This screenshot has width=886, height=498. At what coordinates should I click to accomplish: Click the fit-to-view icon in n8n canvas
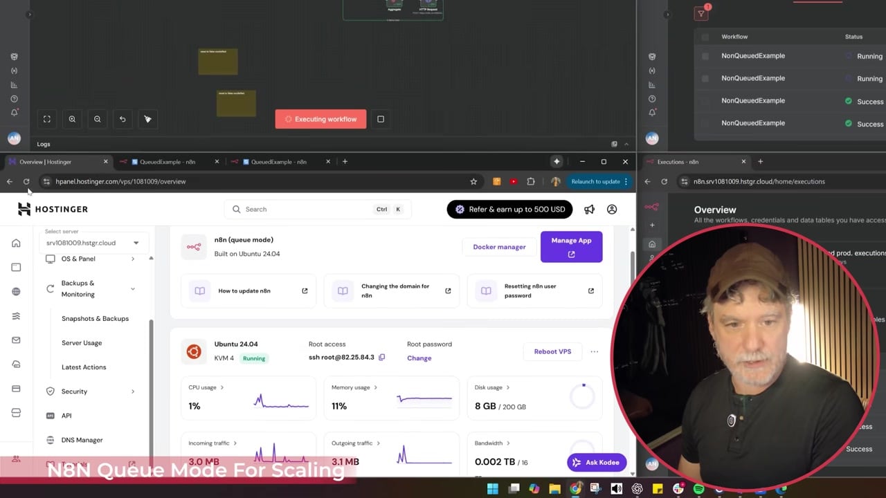(x=47, y=119)
